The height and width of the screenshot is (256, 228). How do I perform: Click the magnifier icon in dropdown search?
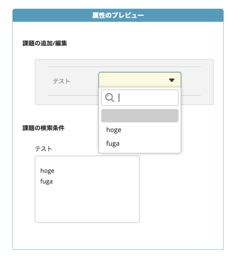[109, 98]
